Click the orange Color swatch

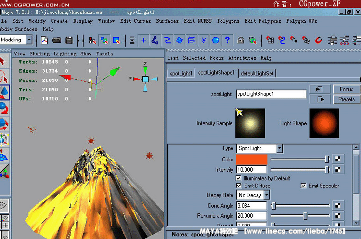(251, 159)
